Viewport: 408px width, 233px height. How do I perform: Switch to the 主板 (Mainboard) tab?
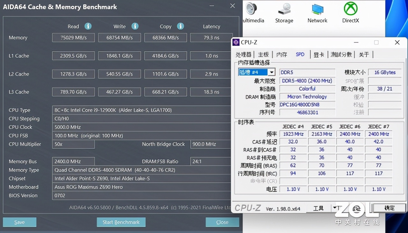coord(263,54)
